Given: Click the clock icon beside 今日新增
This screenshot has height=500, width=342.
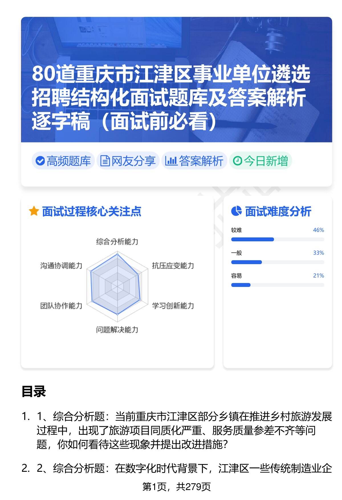Looking at the screenshot, I should click(x=237, y=161).
